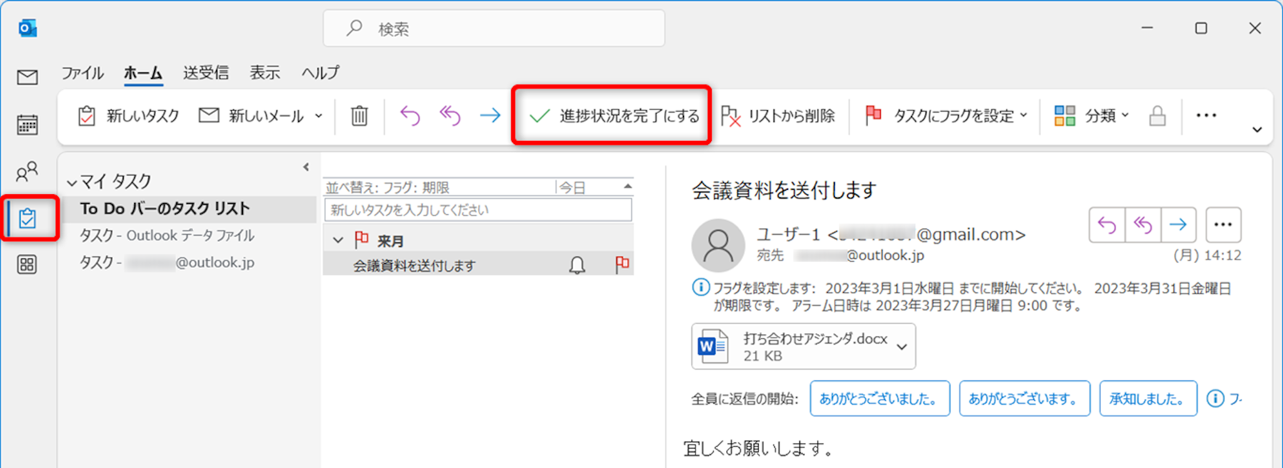Click リストから削除 button

click(x=779, y=116)
